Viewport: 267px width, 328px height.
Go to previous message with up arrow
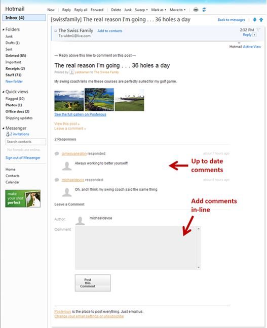[x=261, y=20]
